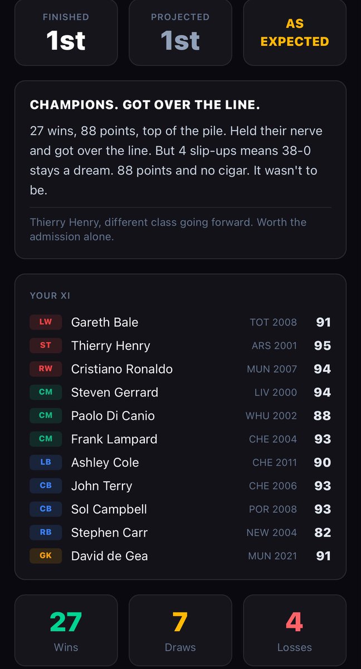Select the RW badge next to Cristiano Ronaldo
The width and height of the screenshot is (361, 669).
click(x=46, y=369)
